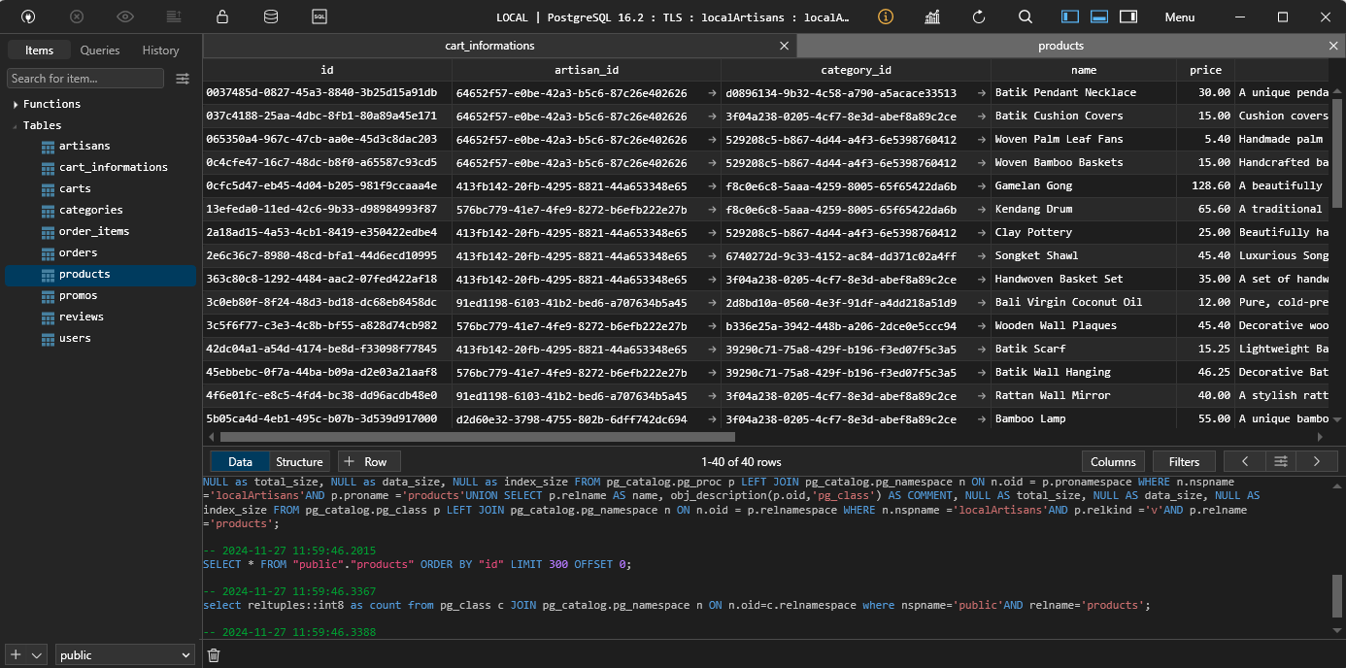Open sidebar filter settings sliders icon

click(x=183, y=79)
